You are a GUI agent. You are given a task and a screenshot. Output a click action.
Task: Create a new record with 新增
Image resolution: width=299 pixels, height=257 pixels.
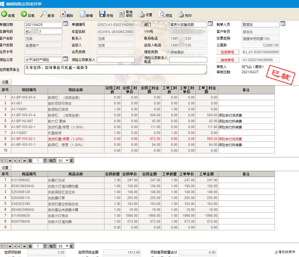[x=83, y=14]
